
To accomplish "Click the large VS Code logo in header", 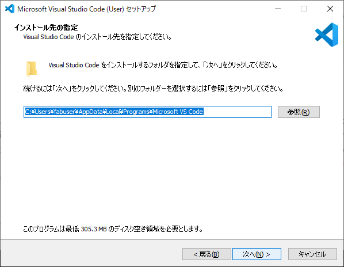I will point(327,35).
